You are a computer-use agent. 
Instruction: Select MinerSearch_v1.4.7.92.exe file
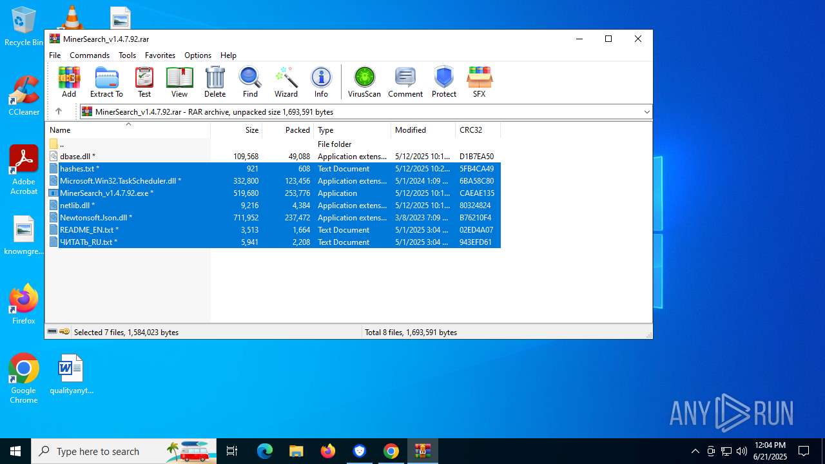click(x=273, y=193)
